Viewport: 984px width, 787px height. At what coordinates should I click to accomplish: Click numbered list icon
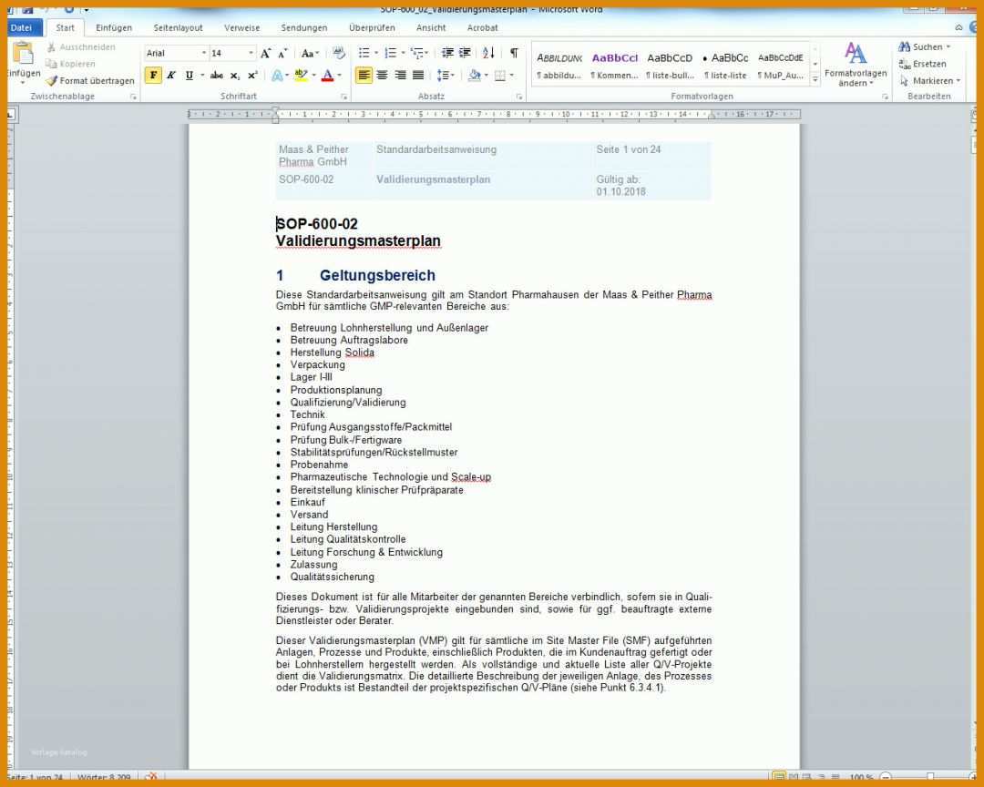click(x=390, y=53)
